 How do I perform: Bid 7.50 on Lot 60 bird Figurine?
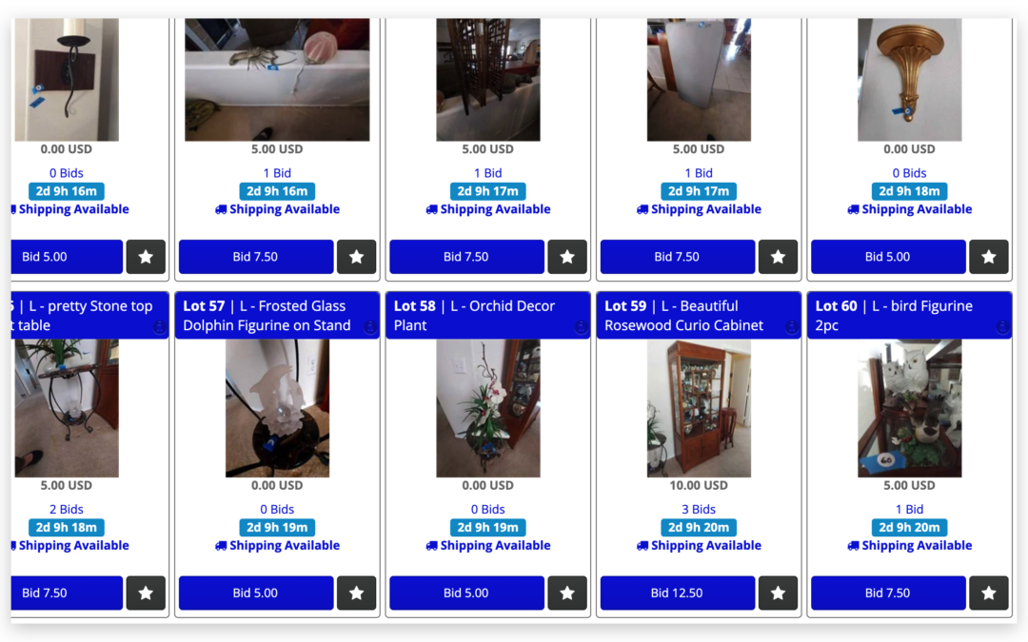click(888, 593)
